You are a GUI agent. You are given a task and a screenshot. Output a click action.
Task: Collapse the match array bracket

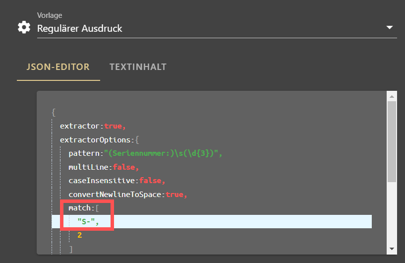pos(97,208)
